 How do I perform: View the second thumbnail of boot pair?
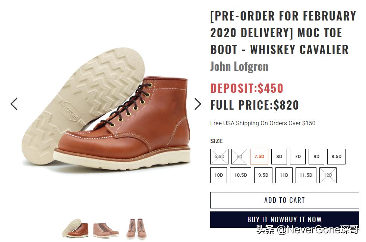click(x=106, y=228)
